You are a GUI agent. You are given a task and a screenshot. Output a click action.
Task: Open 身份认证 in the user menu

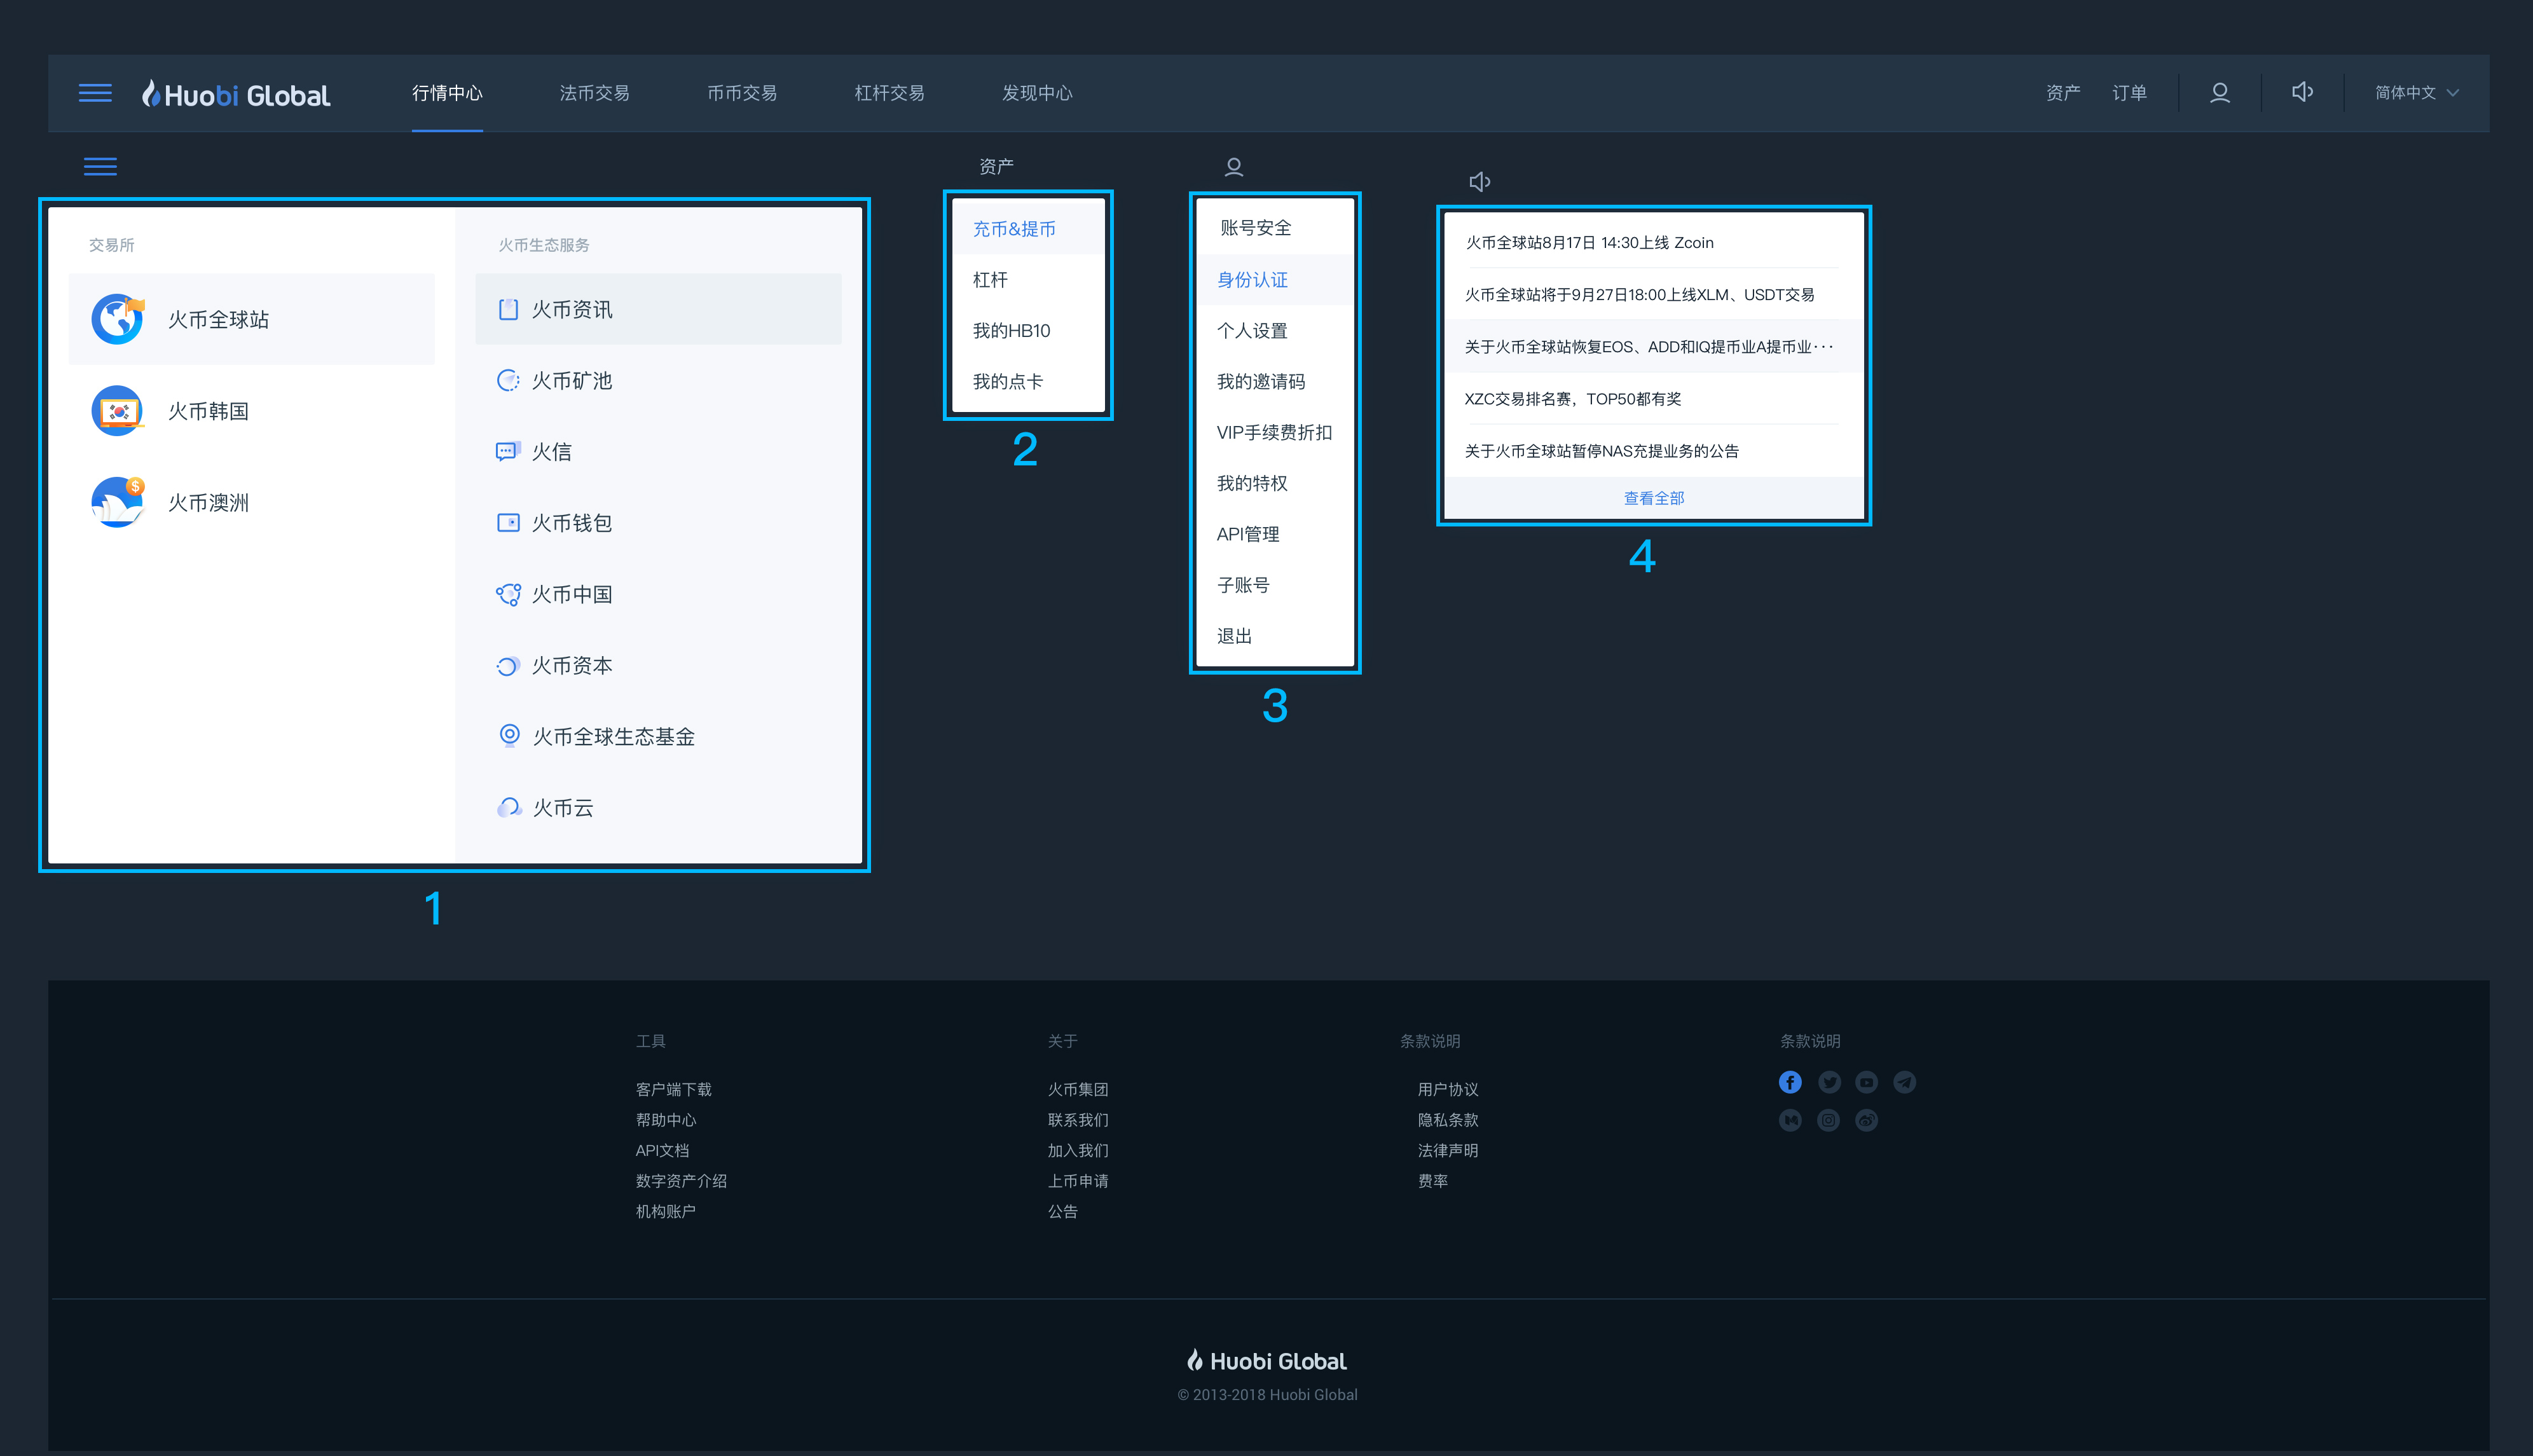1275,279
